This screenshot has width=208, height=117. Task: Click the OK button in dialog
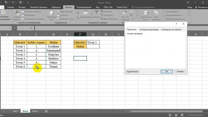tap(167, 71)
